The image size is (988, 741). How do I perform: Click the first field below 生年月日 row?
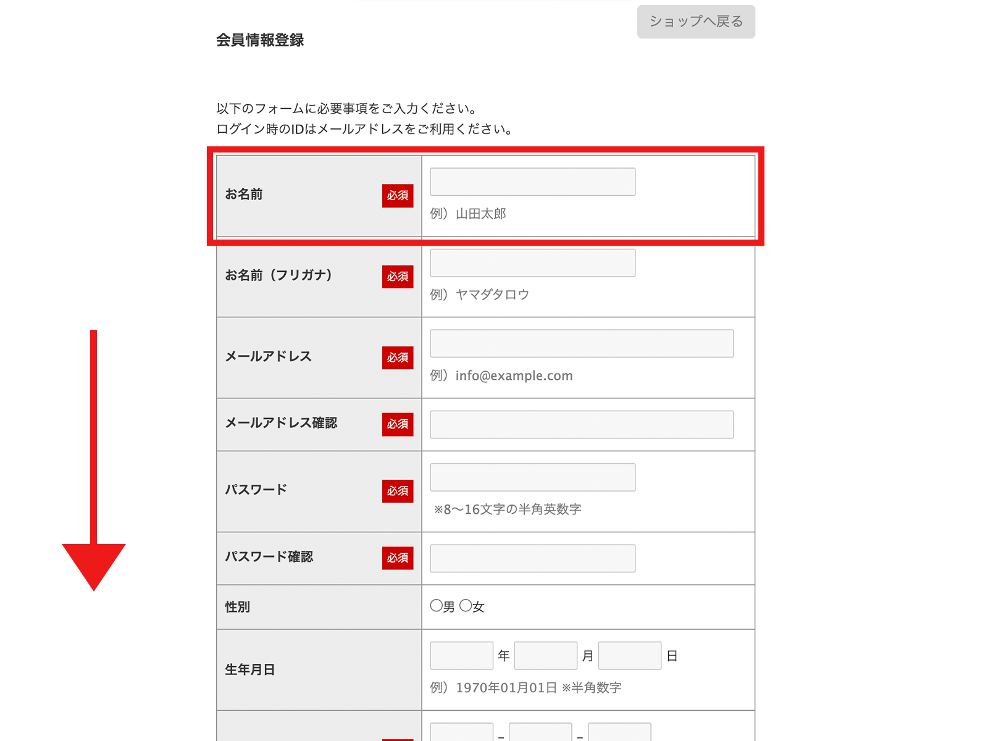click(461, 734)
